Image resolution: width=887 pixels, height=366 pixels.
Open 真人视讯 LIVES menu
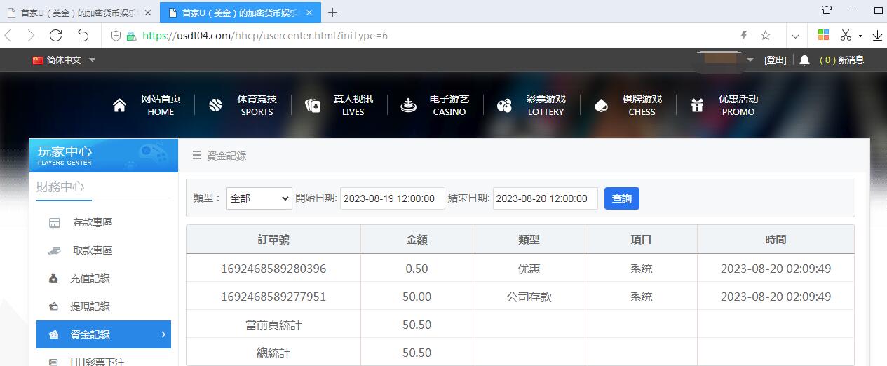pos(353,105)
